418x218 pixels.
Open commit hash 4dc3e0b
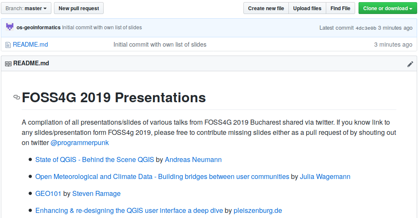(x=366, y=28)
